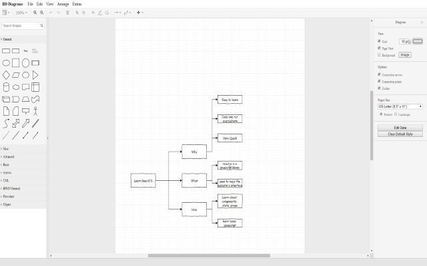
Task: Disable the Page View checkbox
Action: (x=380, y=48)
